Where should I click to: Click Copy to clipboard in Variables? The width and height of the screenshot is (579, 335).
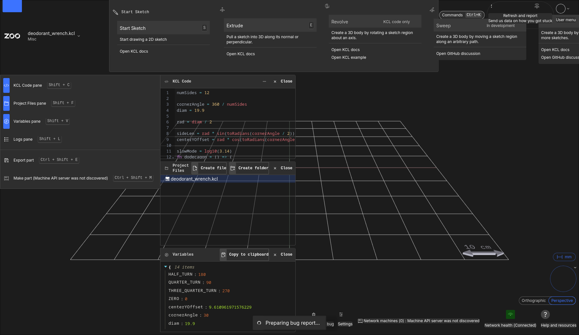[x=244, y=255]
